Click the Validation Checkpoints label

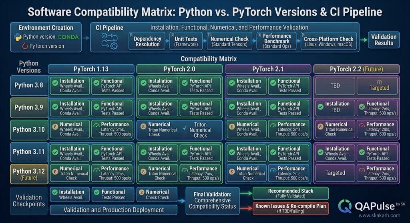click(28, 201)
